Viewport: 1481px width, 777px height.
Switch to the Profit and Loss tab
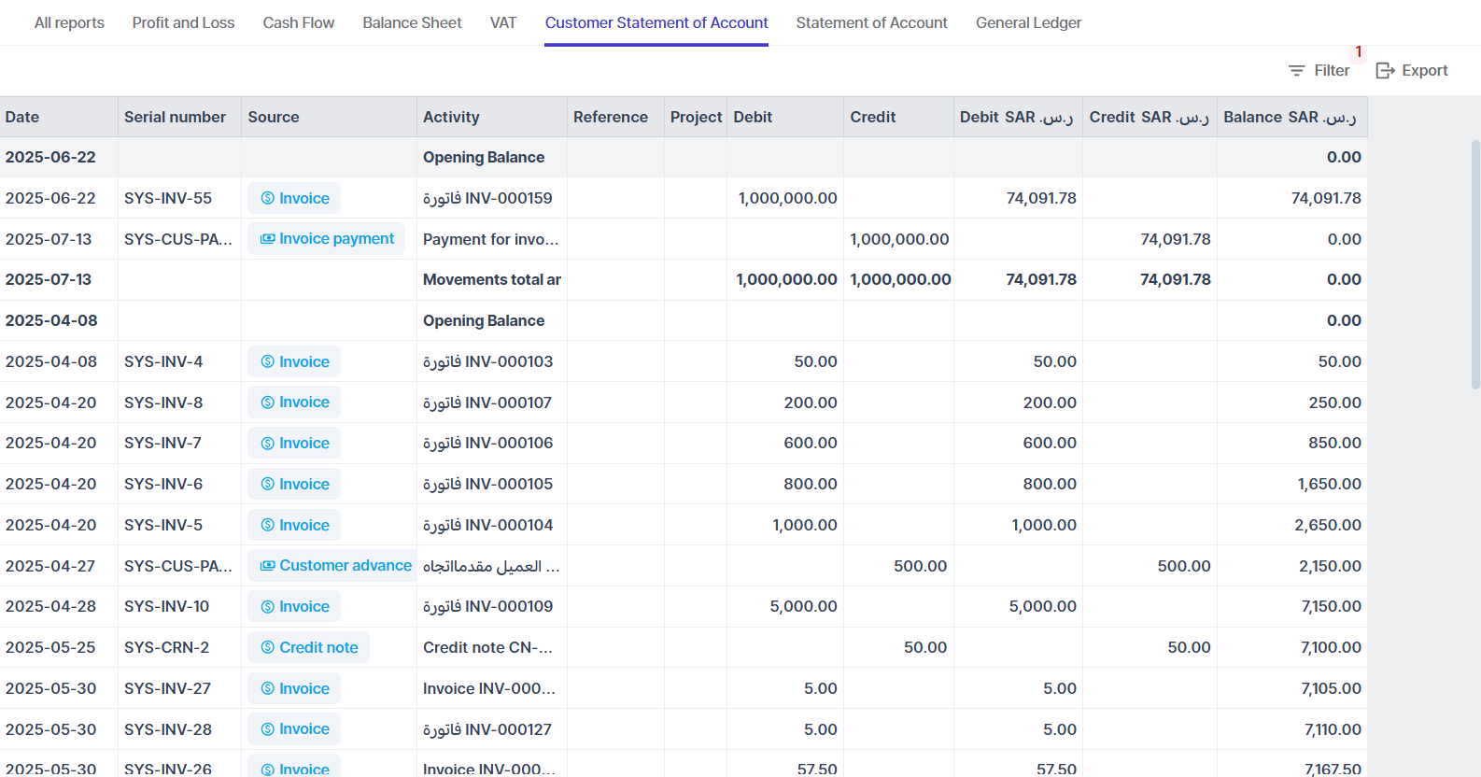183,22
